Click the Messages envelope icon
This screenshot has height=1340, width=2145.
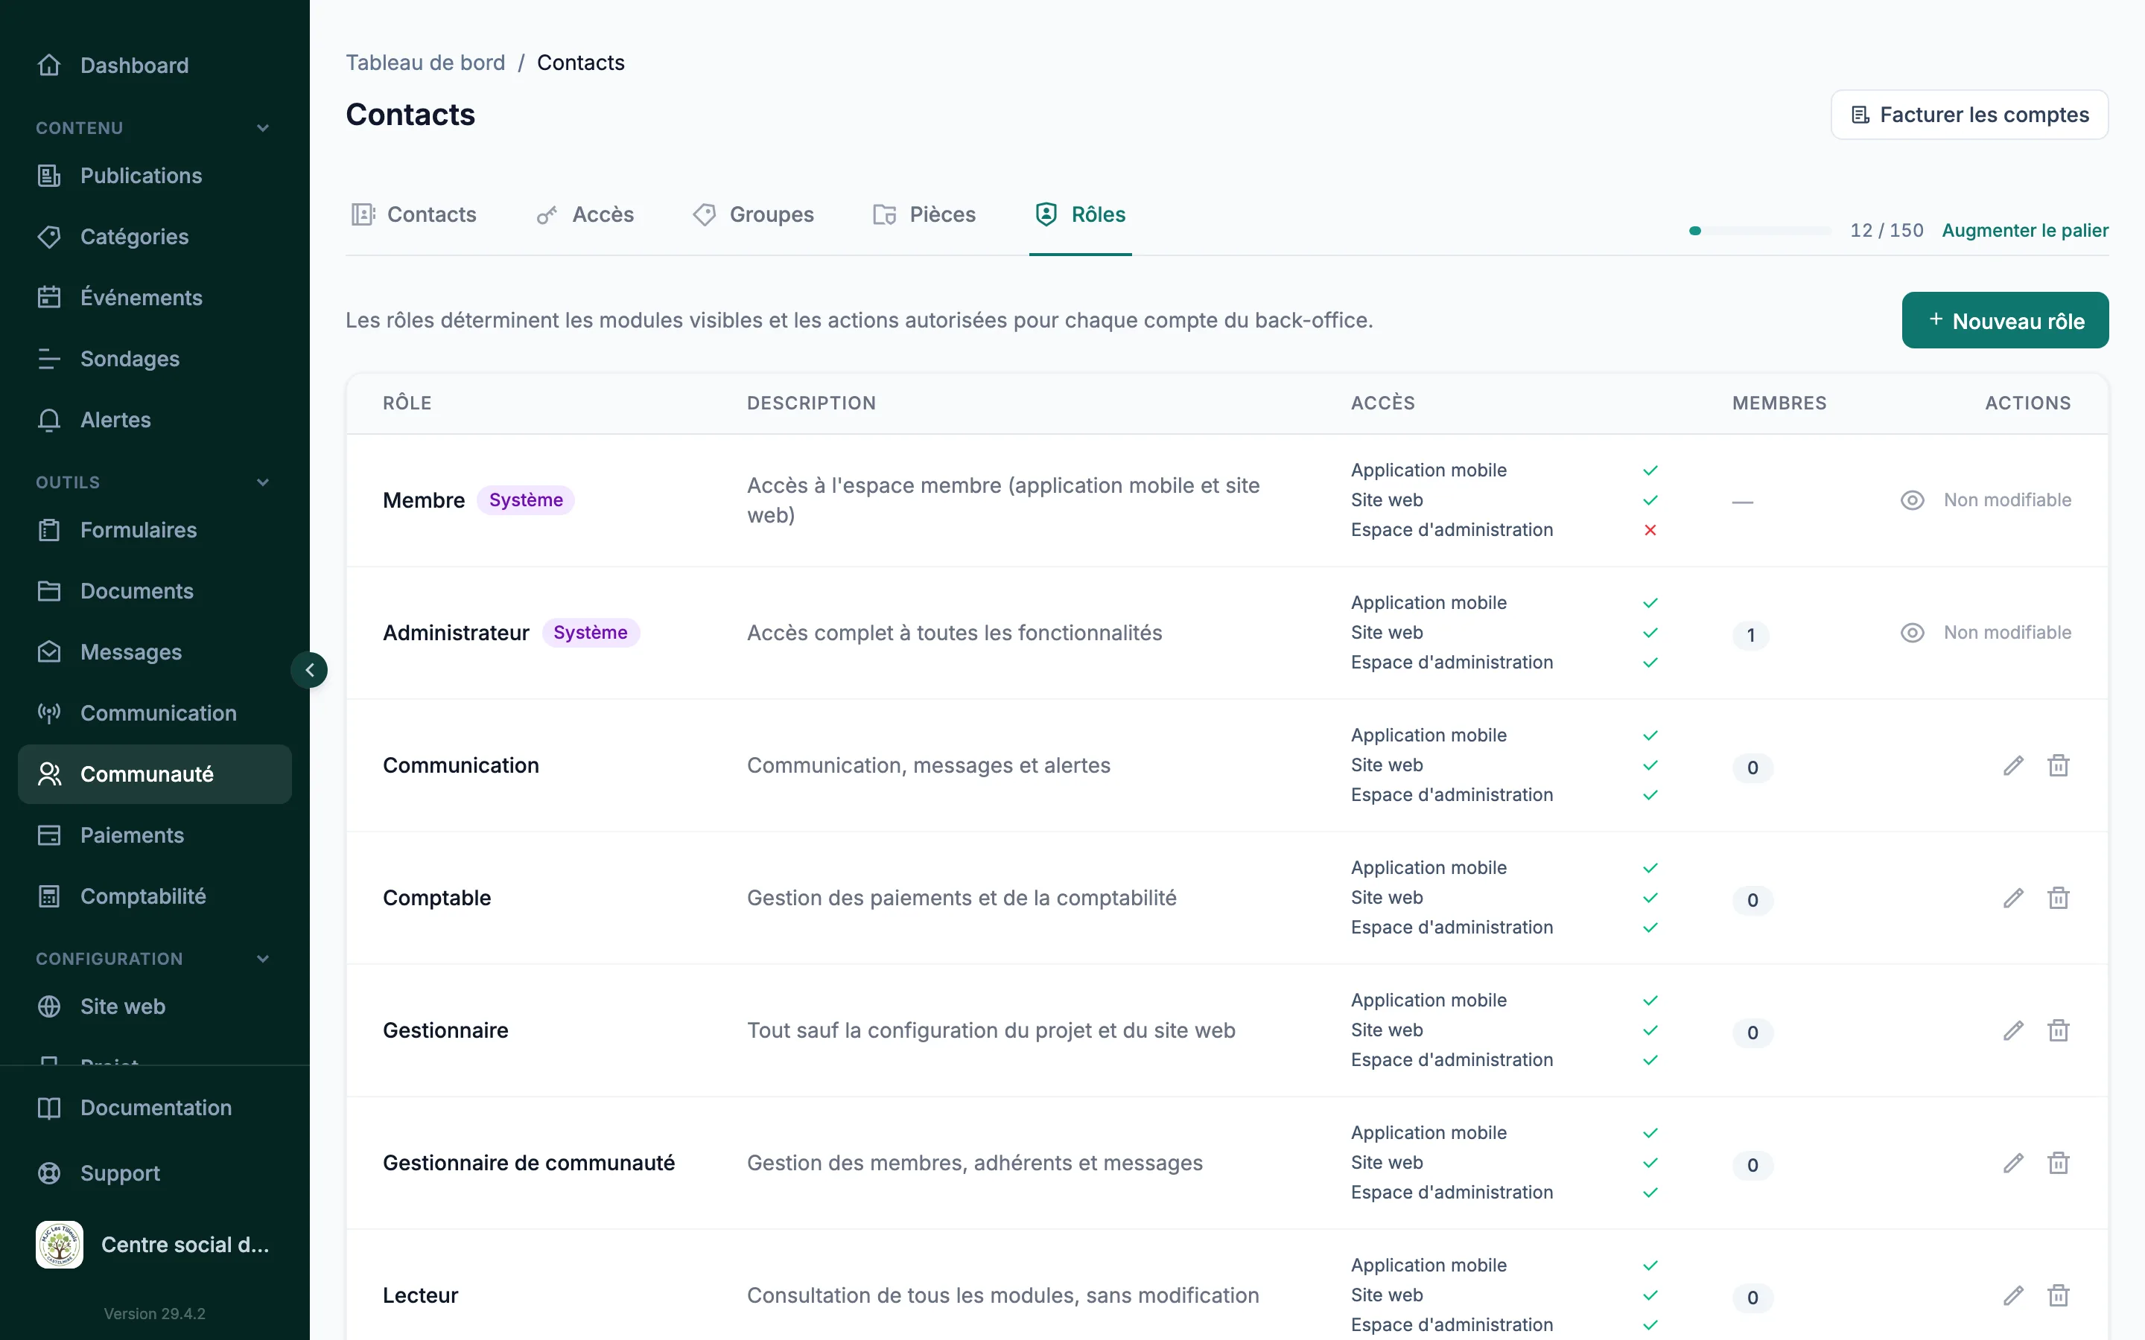pos(50,652)
